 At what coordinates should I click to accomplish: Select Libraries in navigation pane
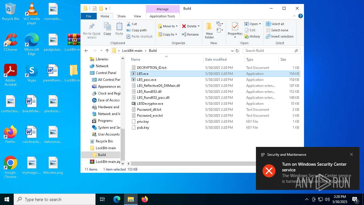point(102,59)
